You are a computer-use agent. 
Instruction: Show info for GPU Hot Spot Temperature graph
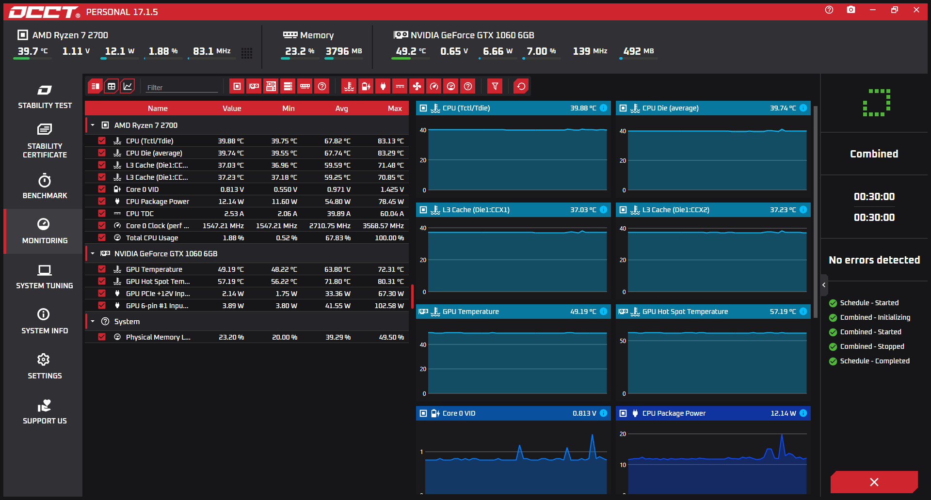[803, 312]
